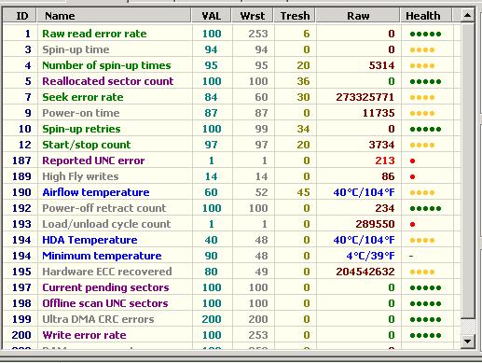Image resolution: width=482 pixels, height=363 pixels.
Task: Select the Ultra DMA CRC errors row
Action: click(231, 319)
